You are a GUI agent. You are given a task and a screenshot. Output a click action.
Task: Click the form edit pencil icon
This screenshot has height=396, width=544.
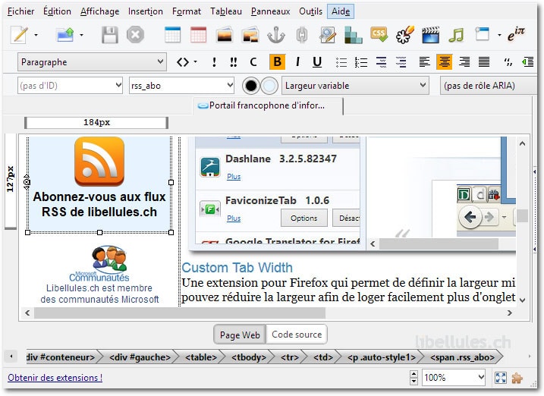[328, 35]
